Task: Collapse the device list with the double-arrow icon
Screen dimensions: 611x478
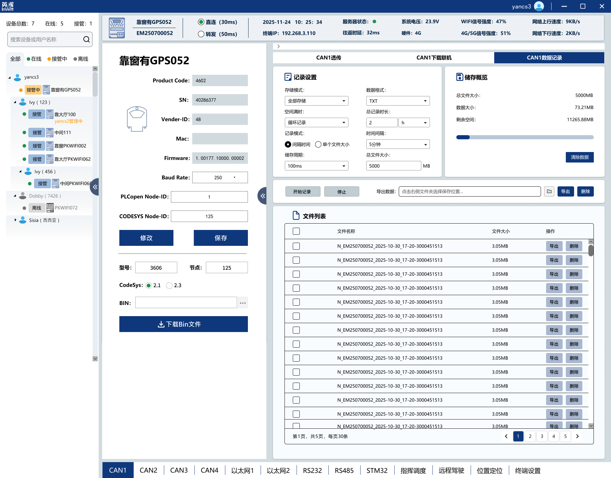Action: (95, 187)
